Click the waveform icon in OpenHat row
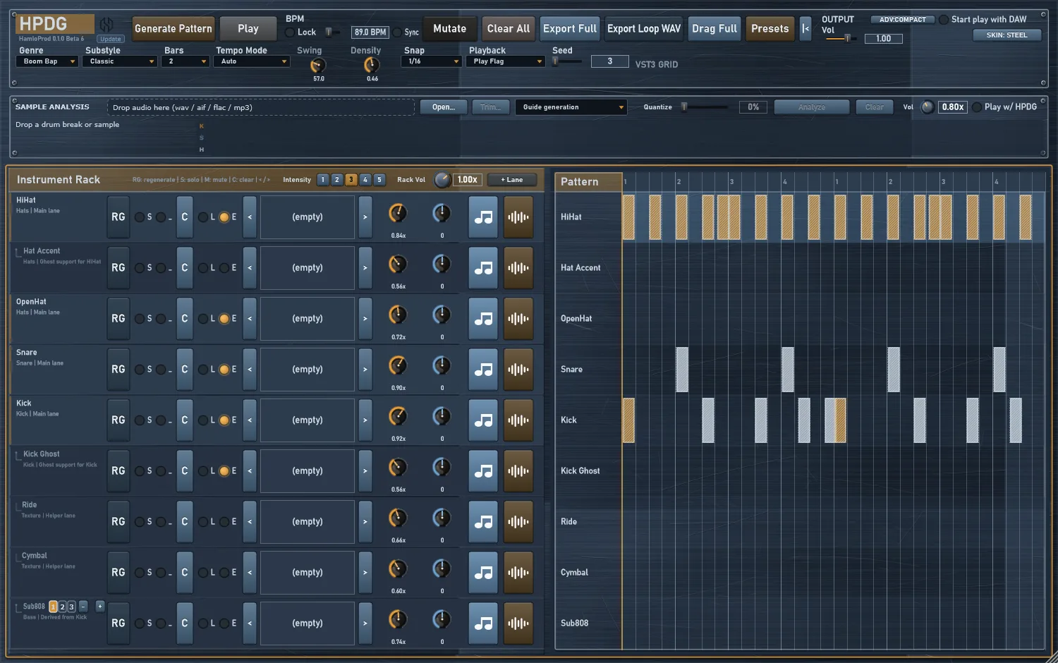Image resolution: width=1058 pixels, height=663 pixels. click(x=518, y=319)
